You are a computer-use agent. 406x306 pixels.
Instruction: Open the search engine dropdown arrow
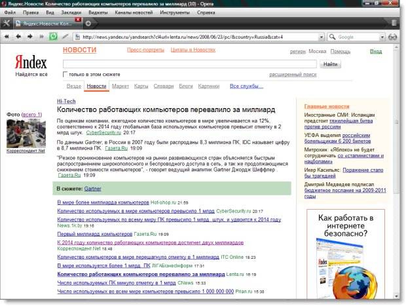[x=382, y=37]
